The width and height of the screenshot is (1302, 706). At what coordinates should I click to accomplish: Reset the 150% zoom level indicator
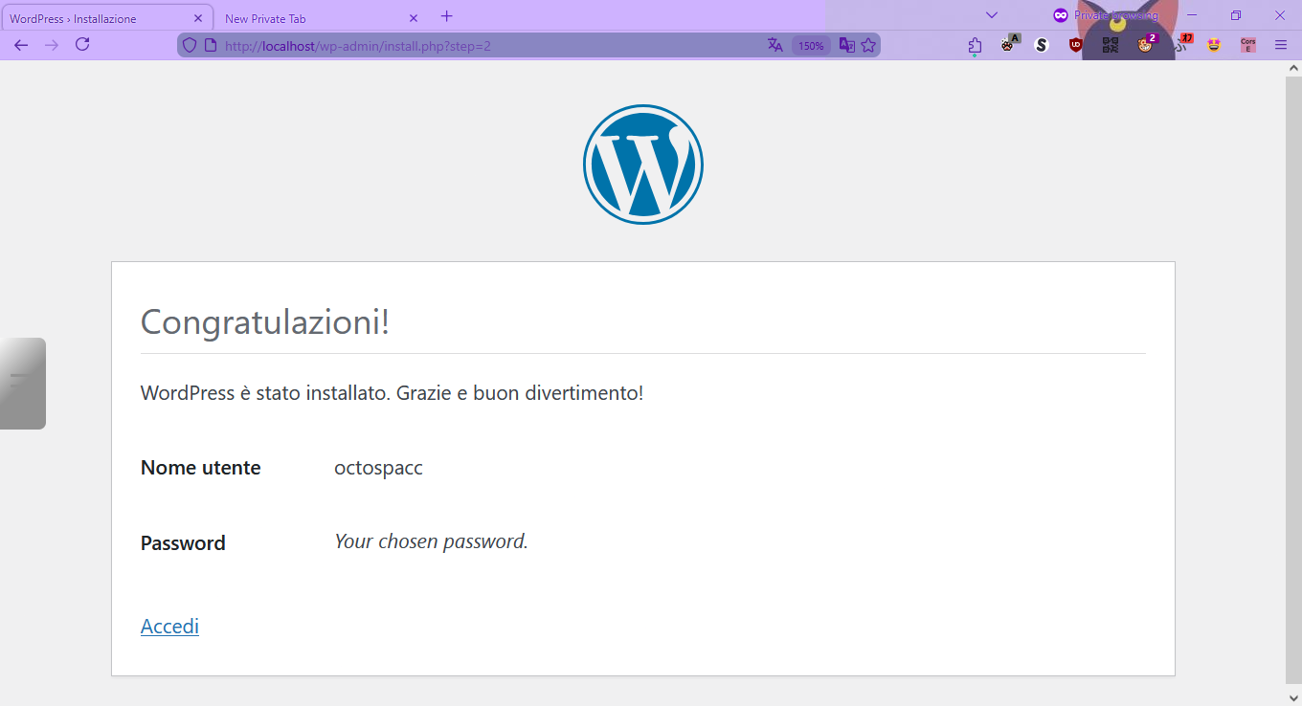tap(810, 44)
